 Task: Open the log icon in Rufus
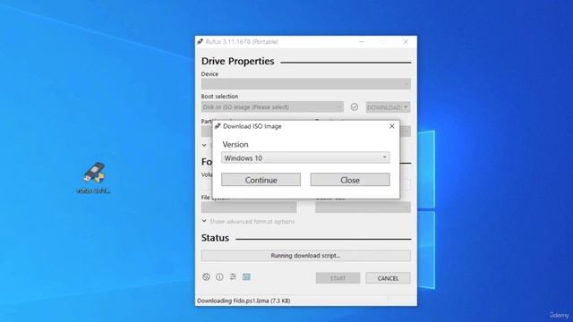pyautogui.click(x=246, y=276)
